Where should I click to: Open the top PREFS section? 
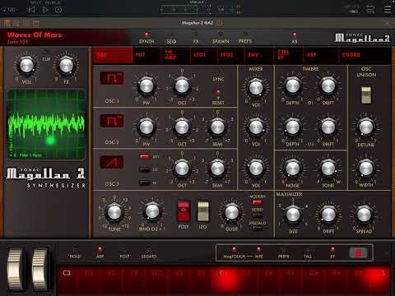pyautogui.click(x=245, y=39)
